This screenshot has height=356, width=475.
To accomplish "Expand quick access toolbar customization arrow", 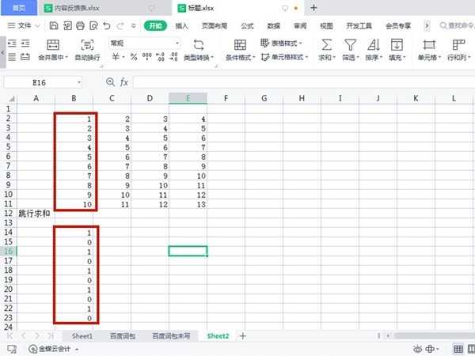I will (x=134, y=26).
